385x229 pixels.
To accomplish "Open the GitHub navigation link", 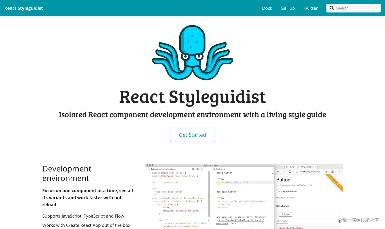I will 288,8.
